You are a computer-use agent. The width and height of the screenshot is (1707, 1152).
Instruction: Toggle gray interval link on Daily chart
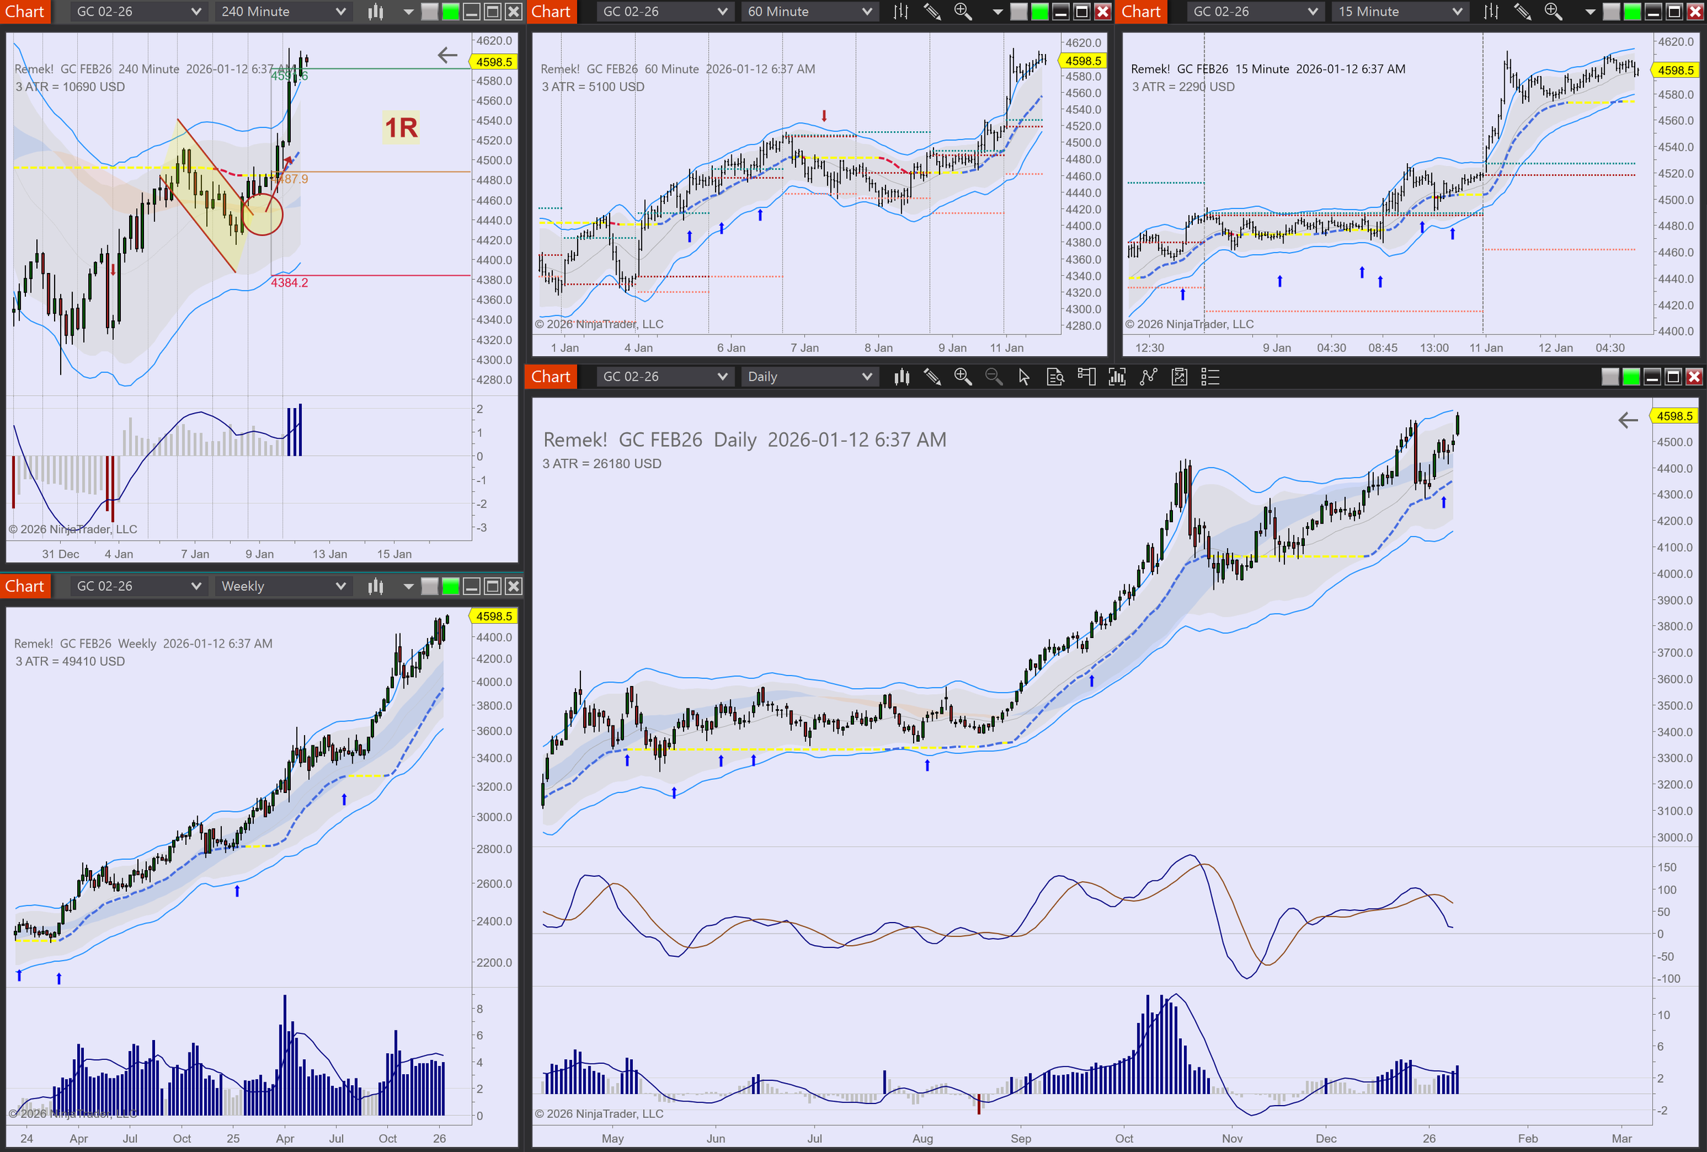coord(1609,377)
